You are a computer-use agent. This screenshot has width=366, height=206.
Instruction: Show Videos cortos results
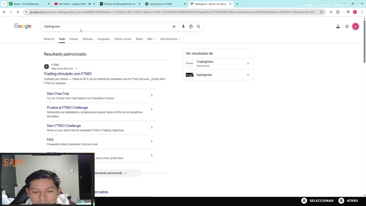tap(123, 39)
